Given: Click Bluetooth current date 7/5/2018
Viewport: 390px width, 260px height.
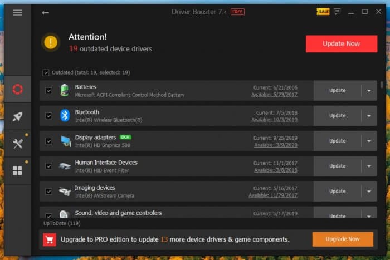Looking at the screenshot, I should click(277, 113).
